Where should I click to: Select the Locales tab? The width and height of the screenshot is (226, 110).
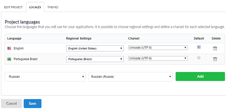coord(35,7)
